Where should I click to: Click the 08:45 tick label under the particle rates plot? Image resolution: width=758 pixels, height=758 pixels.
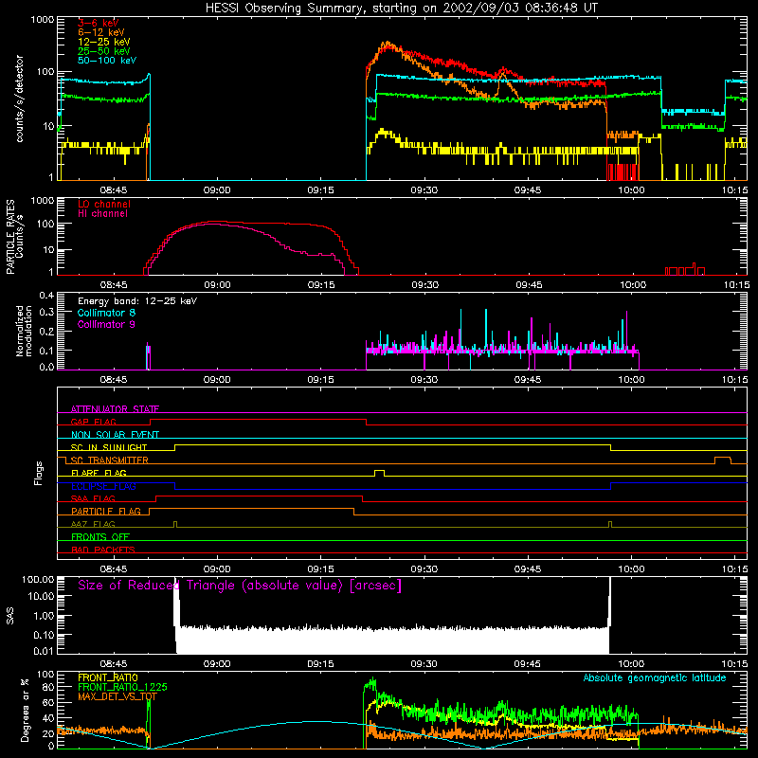(114, 285)
